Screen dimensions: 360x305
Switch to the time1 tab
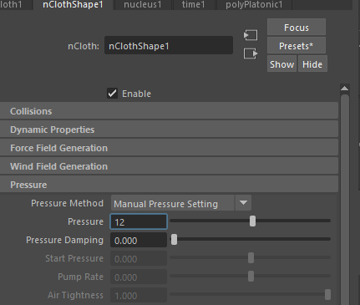(x=194, y=5)
